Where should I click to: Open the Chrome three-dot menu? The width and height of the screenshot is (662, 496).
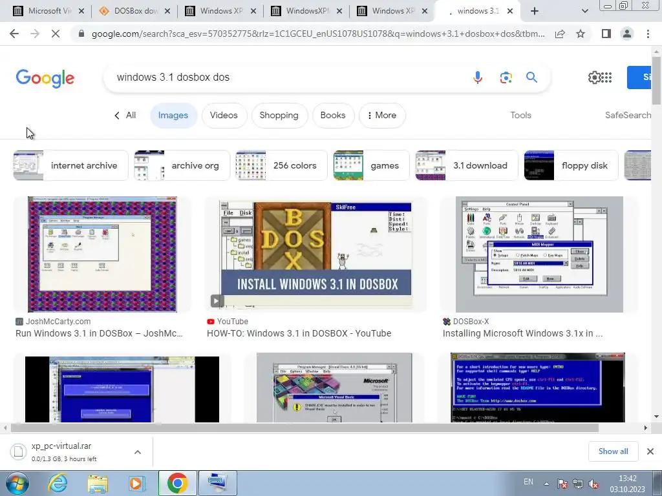point(648,34)
